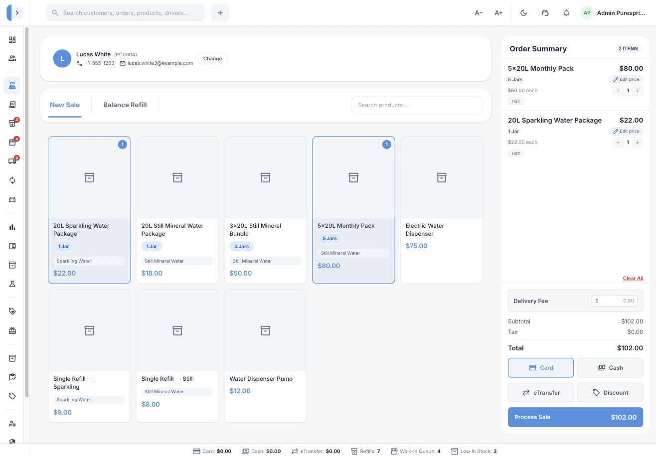Open the user settings gear icon in sidebar
656x456 pixels.
pos(12,424)
